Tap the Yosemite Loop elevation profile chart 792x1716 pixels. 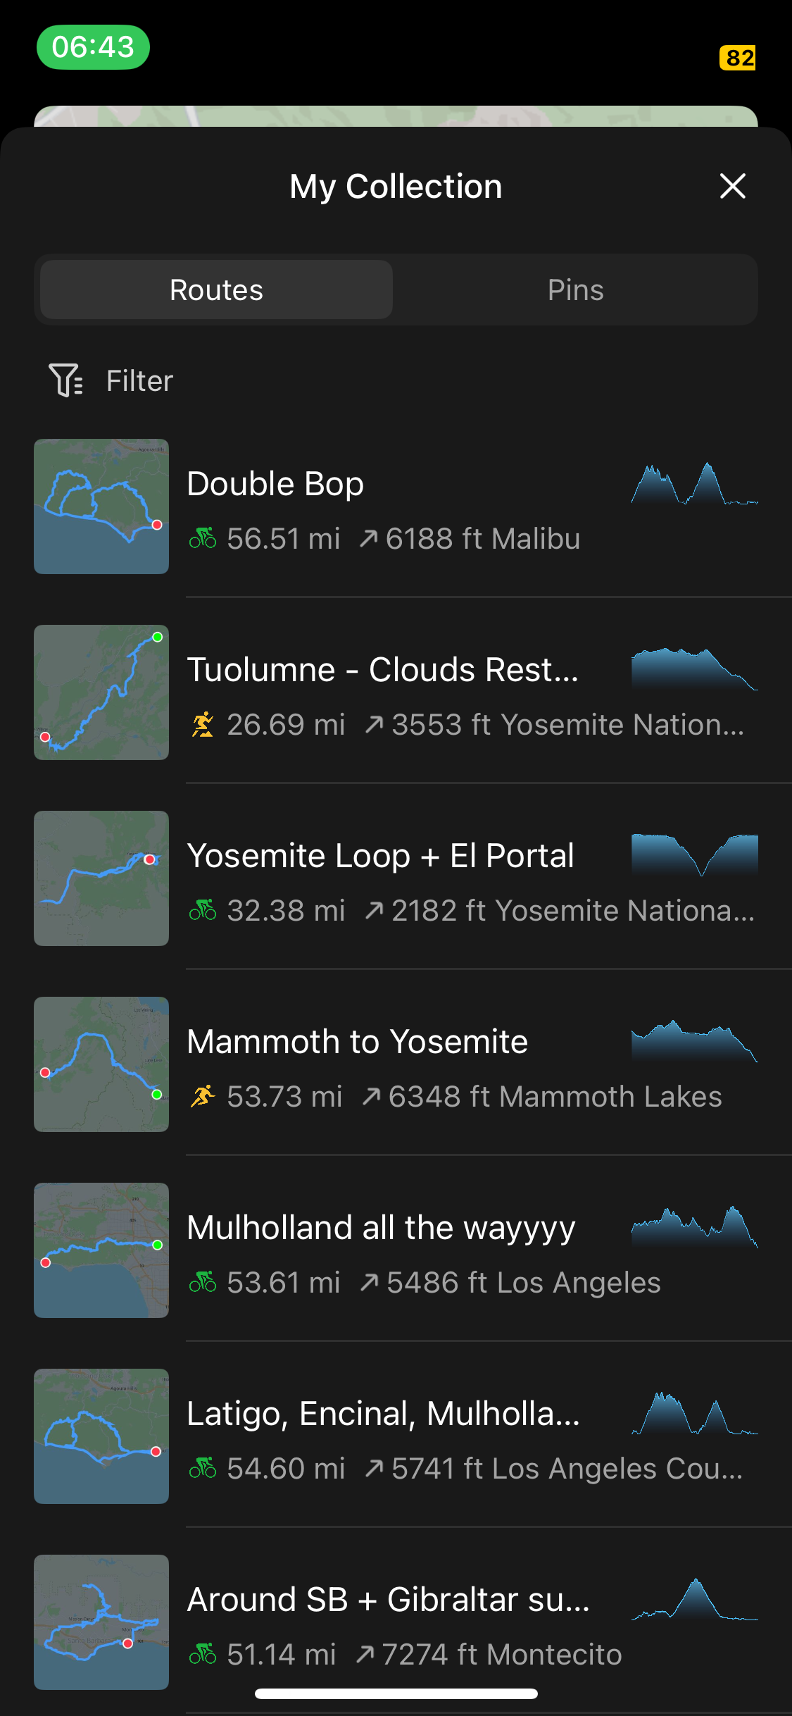click(x=695, y=854)
